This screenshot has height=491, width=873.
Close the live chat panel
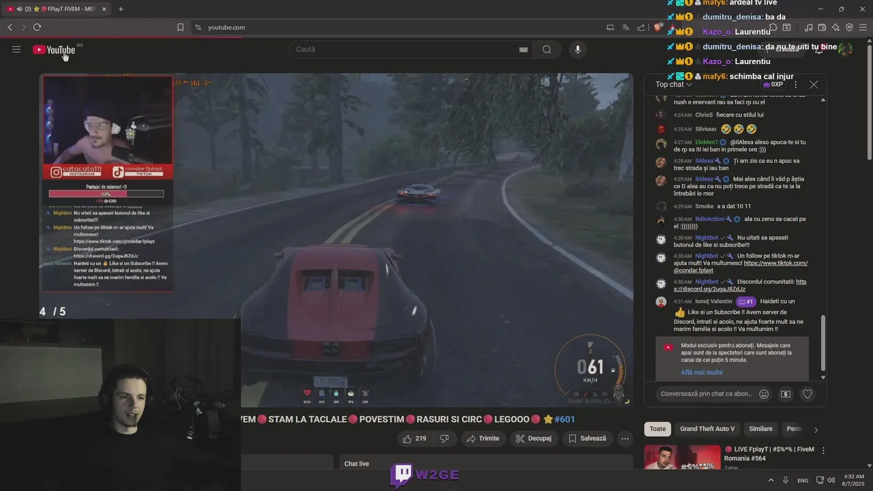[x=814, y=85]
